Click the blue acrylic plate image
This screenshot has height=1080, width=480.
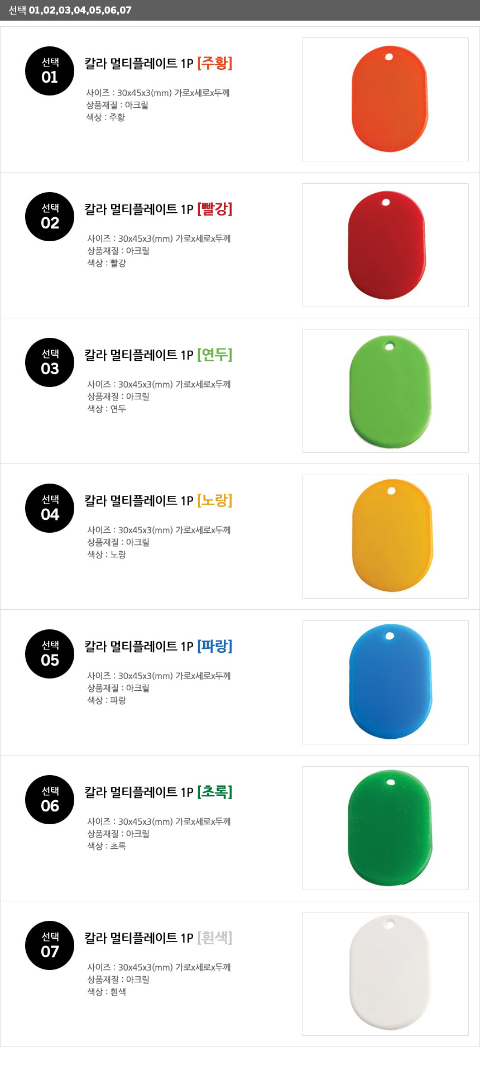[x=390, y=682]
